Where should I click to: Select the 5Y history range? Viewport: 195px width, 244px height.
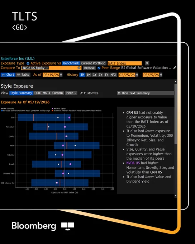tap(106, 75)
